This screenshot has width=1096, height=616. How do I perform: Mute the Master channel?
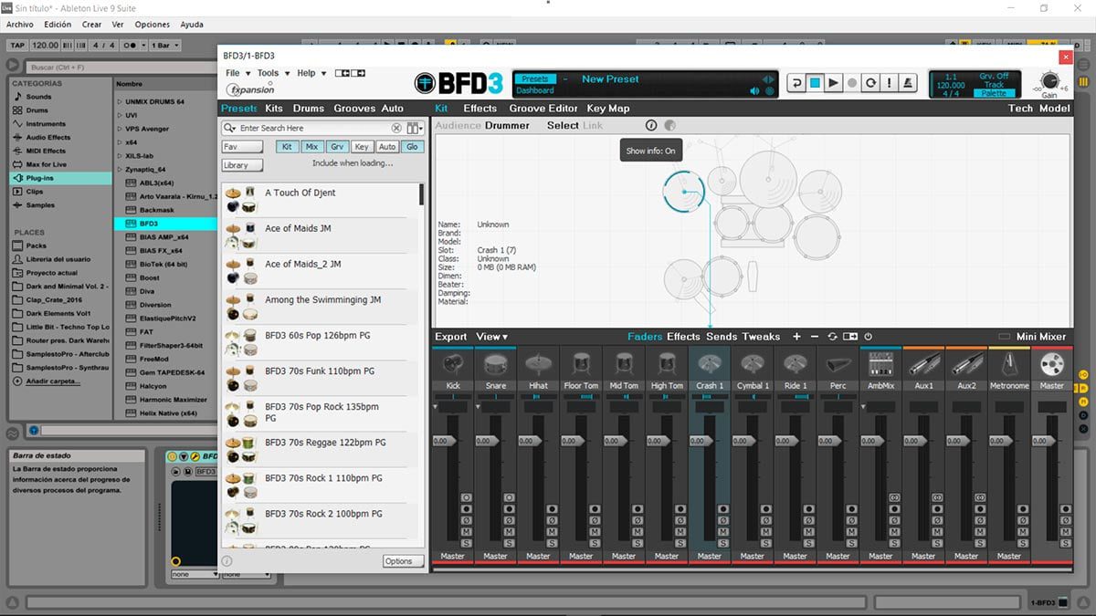1065,531
